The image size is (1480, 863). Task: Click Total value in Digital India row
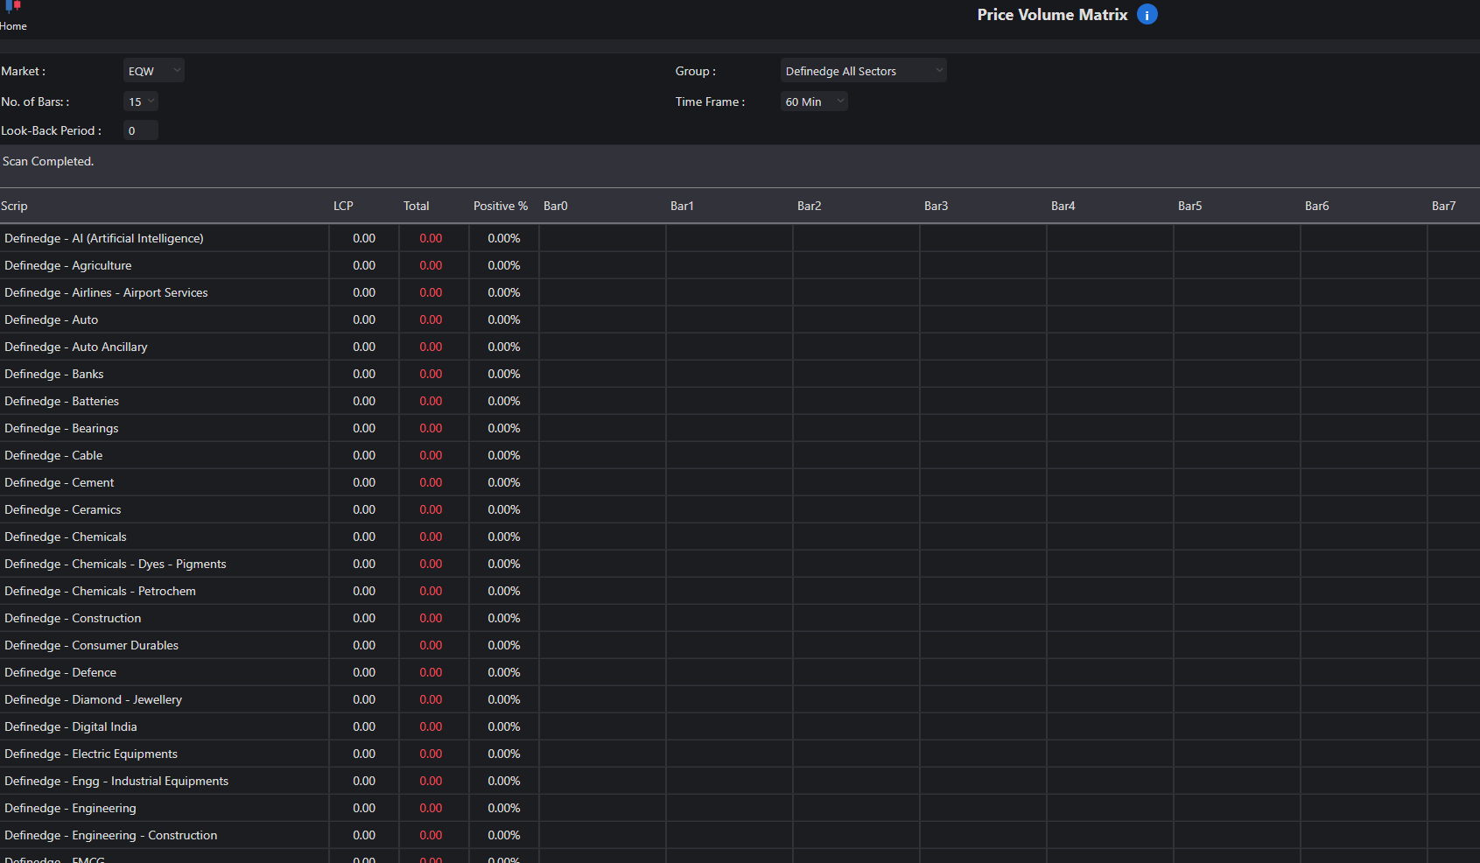431,726
